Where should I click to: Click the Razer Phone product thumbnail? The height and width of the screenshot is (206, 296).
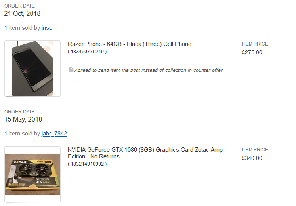(32, 69)
